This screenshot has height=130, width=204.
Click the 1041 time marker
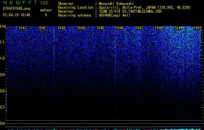coord(22,28)
